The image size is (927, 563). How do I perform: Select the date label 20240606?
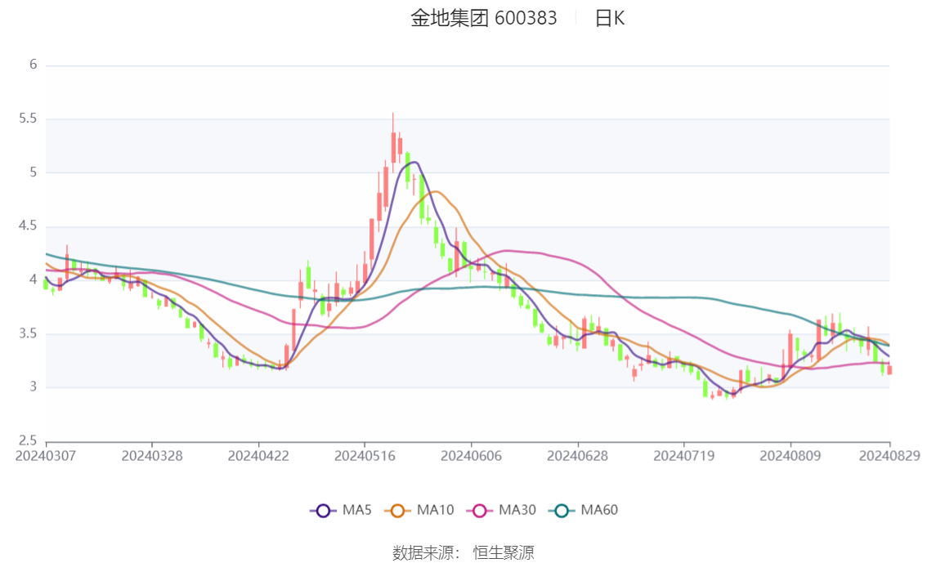[471, 456]
